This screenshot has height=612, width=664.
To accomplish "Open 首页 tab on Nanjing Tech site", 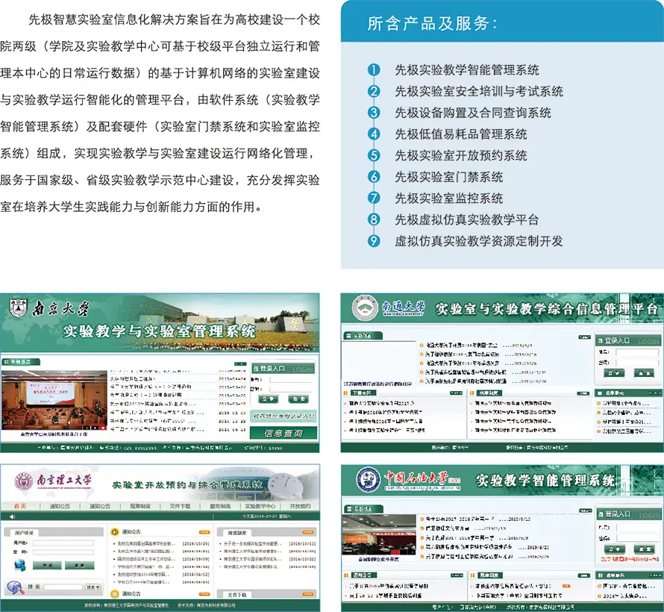I will [20, 506].
